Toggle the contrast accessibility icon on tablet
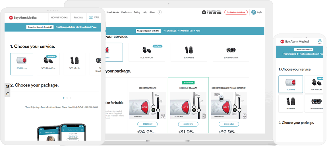Viewport: 327px width, 146px height. coord(7,86)
